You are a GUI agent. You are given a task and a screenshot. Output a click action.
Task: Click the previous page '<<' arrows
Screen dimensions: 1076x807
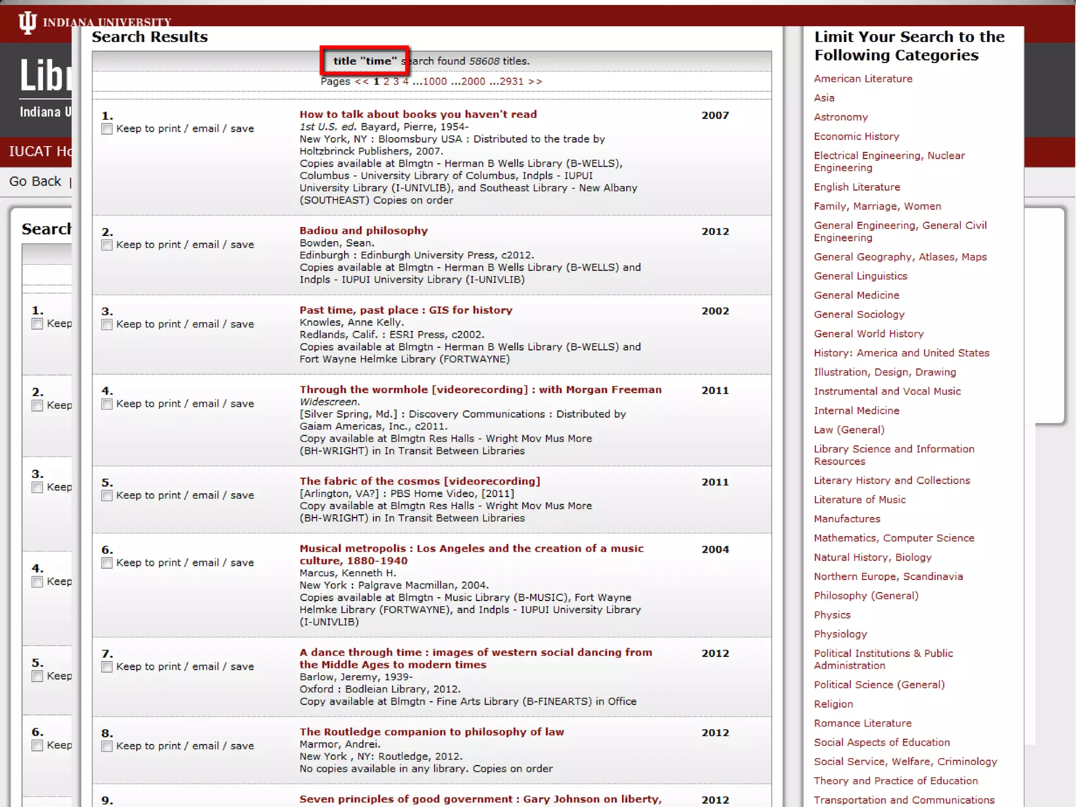pyautogui.click(x=361, y=81)
